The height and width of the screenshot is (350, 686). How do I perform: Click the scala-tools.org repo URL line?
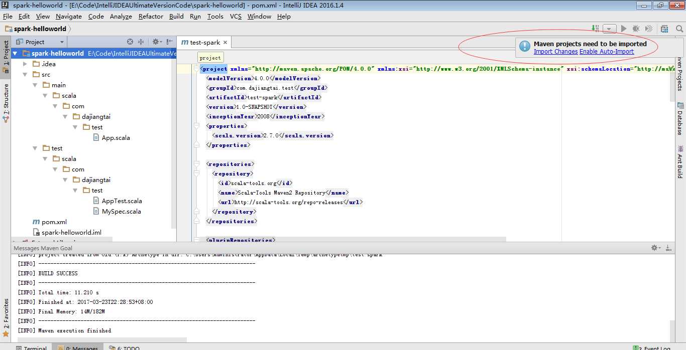click(x=290, y=202)
